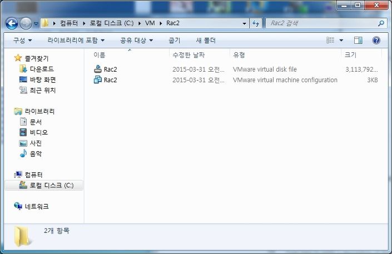Open 네트워크 in navigation pane
Screen dimensions: 392x254
(x=37, y=207)
